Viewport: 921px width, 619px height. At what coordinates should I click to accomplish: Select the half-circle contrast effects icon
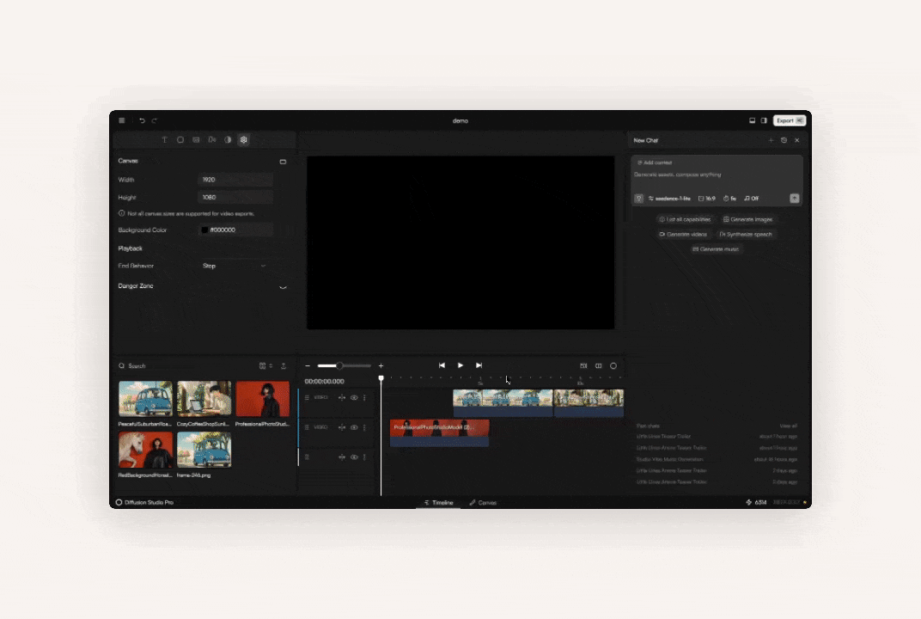pyautogui.click(x=228, y=140)
